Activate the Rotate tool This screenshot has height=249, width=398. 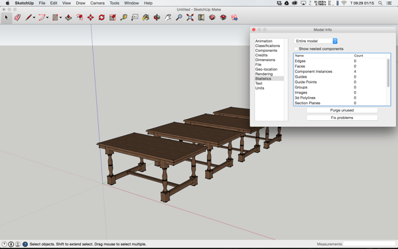pyautogui.click(x=101, y=17)
